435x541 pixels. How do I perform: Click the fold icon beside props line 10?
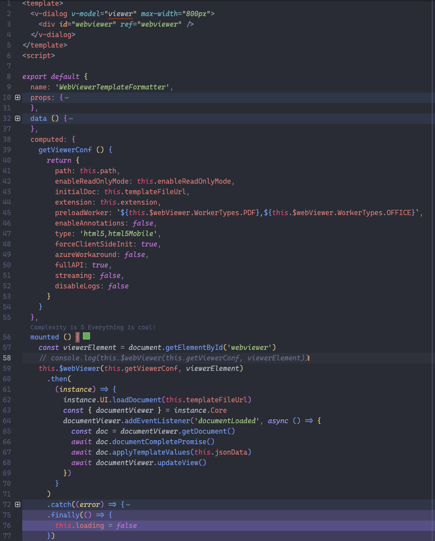[x=17, y=97]
